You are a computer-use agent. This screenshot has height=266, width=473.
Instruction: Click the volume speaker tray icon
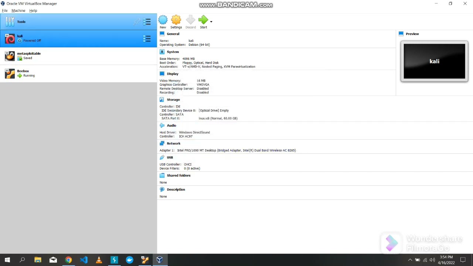click(432, 260)
